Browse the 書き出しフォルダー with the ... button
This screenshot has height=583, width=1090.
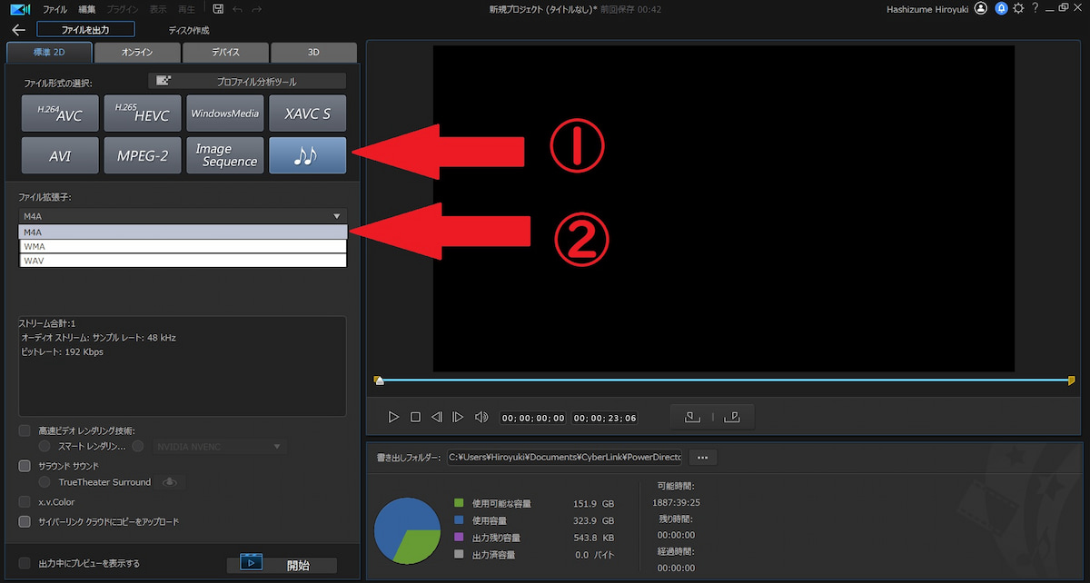(x=702, y=457)
